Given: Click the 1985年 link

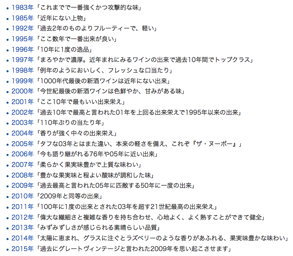Looking at the screenshot, I should [x=22, y=18].
